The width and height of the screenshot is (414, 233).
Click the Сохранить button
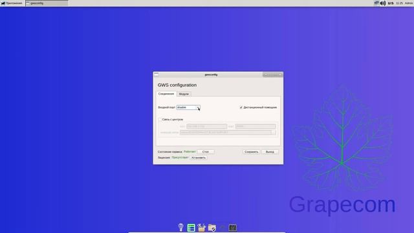click(251, 151)
